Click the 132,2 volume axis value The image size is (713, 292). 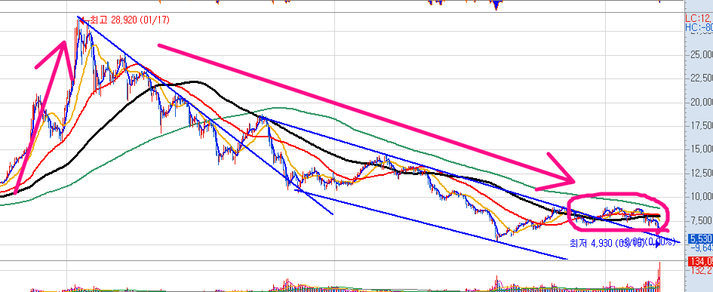tap(701, 271)
